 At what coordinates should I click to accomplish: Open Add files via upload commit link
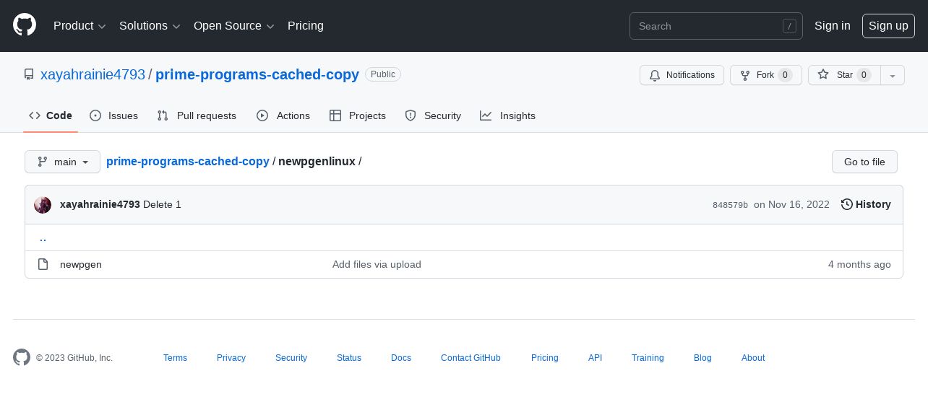coord(377,264)
